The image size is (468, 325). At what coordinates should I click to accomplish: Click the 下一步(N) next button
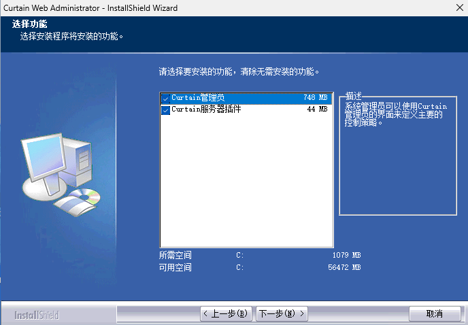[x=282, y=313]
